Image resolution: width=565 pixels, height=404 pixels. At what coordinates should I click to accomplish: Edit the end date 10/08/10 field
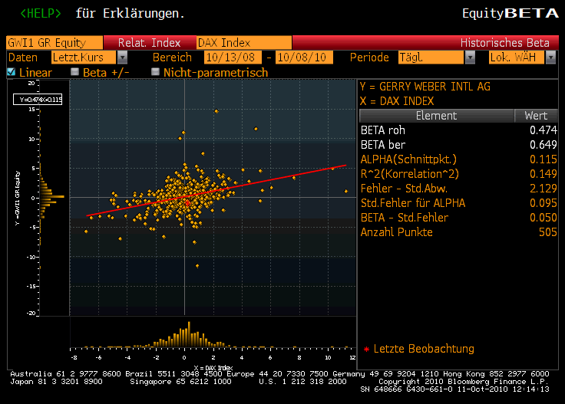(305, 57)
